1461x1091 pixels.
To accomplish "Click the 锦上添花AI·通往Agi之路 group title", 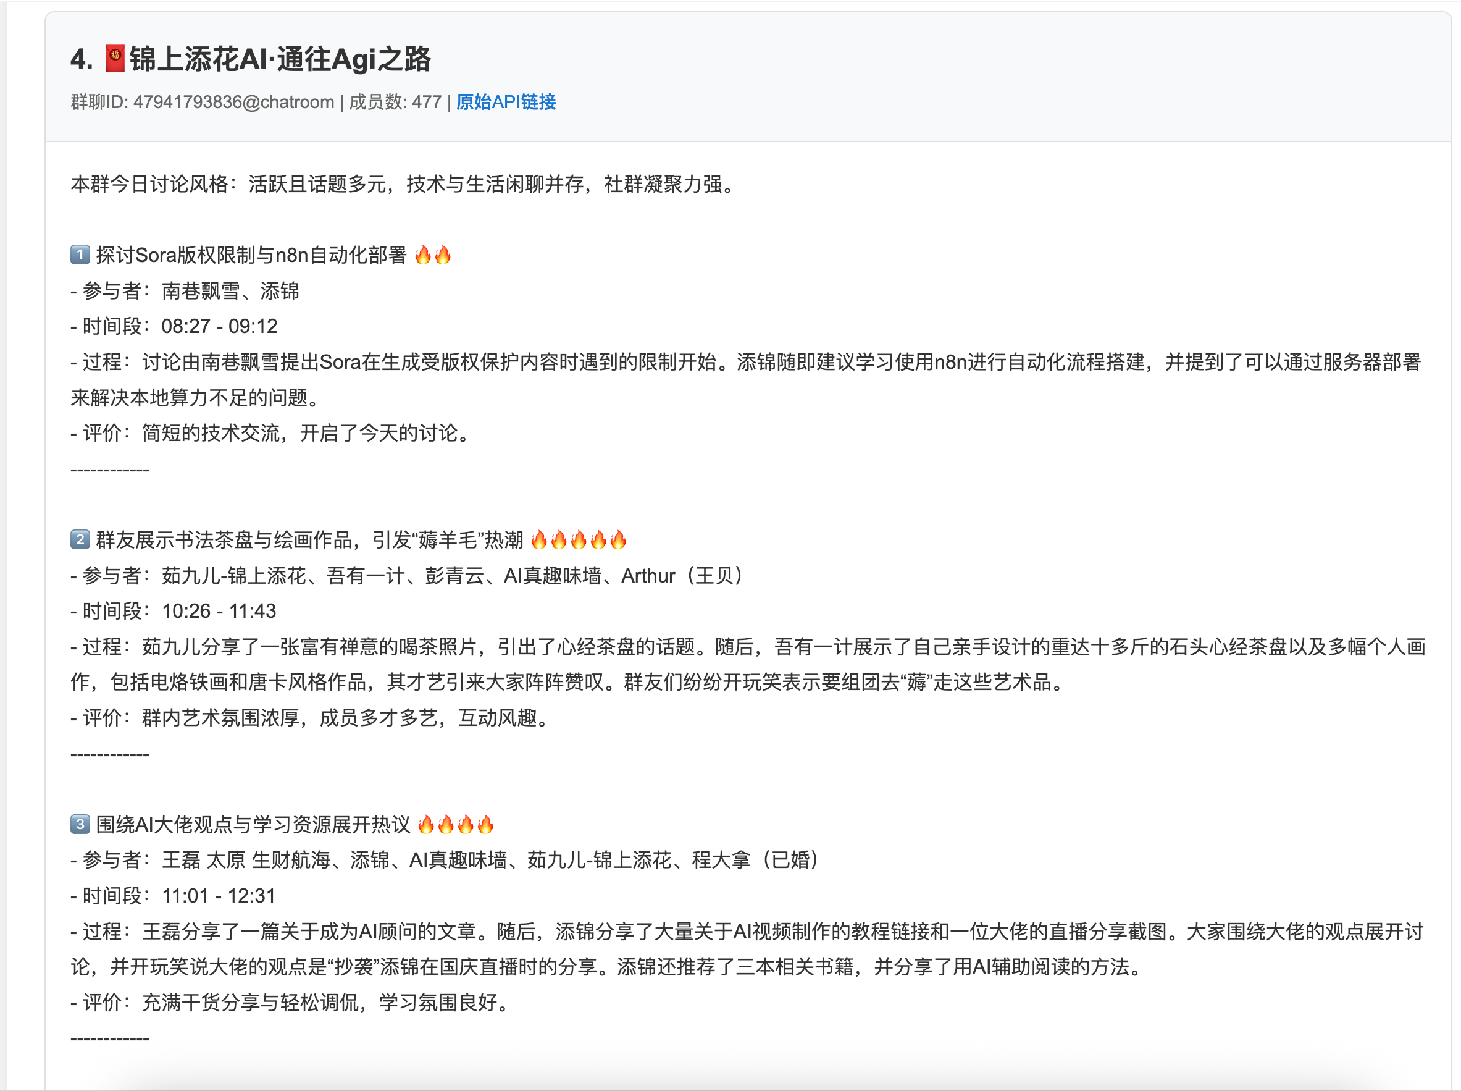I will [x=280, y=59].
